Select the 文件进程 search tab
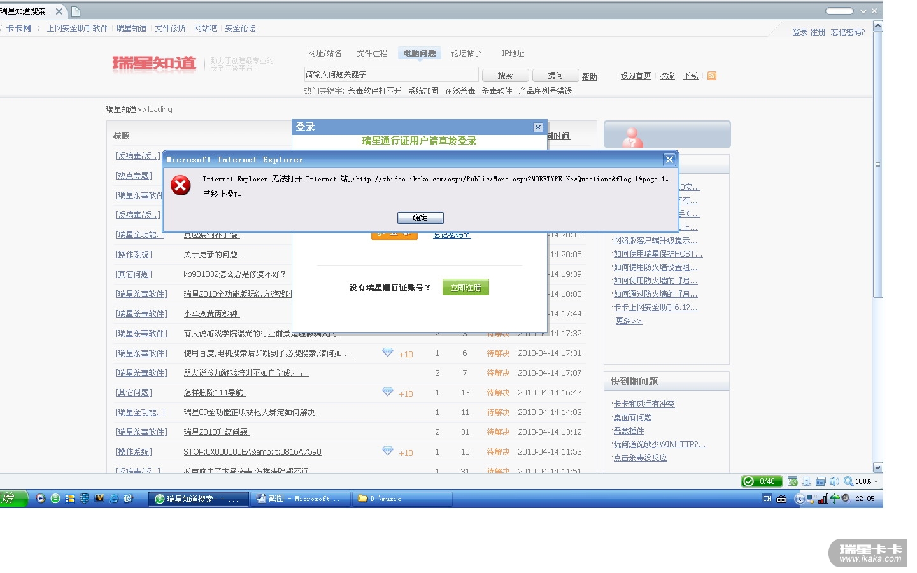Screen dimensions: 917x573 click(373, 53)
